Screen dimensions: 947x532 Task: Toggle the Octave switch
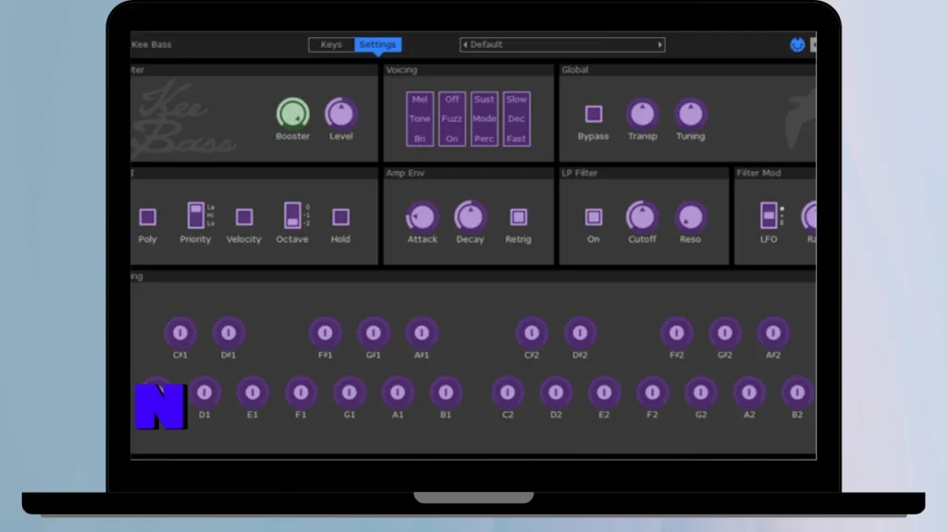292,216
